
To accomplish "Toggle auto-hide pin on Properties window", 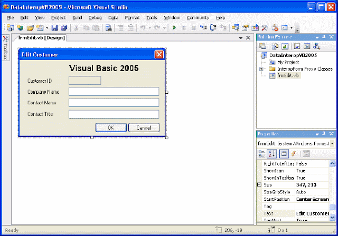I will tap(324, 134).
